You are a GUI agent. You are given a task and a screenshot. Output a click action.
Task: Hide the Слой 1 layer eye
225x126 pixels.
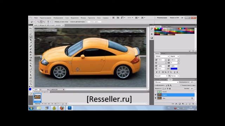(155, 95)
